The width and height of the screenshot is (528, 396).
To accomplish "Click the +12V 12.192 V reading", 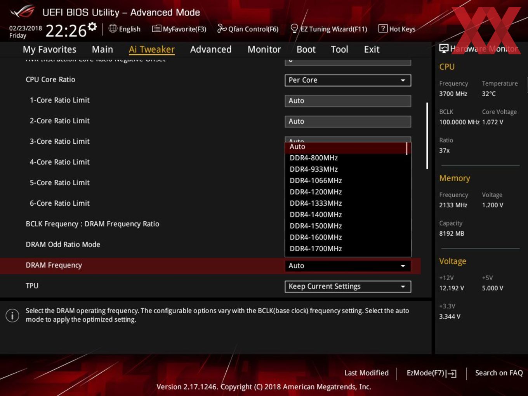I will [451, 288].
